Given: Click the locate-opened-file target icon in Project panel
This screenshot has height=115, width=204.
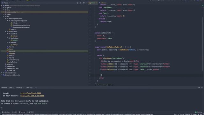Looking at the screenshot, I should click(x=77, y=3).
